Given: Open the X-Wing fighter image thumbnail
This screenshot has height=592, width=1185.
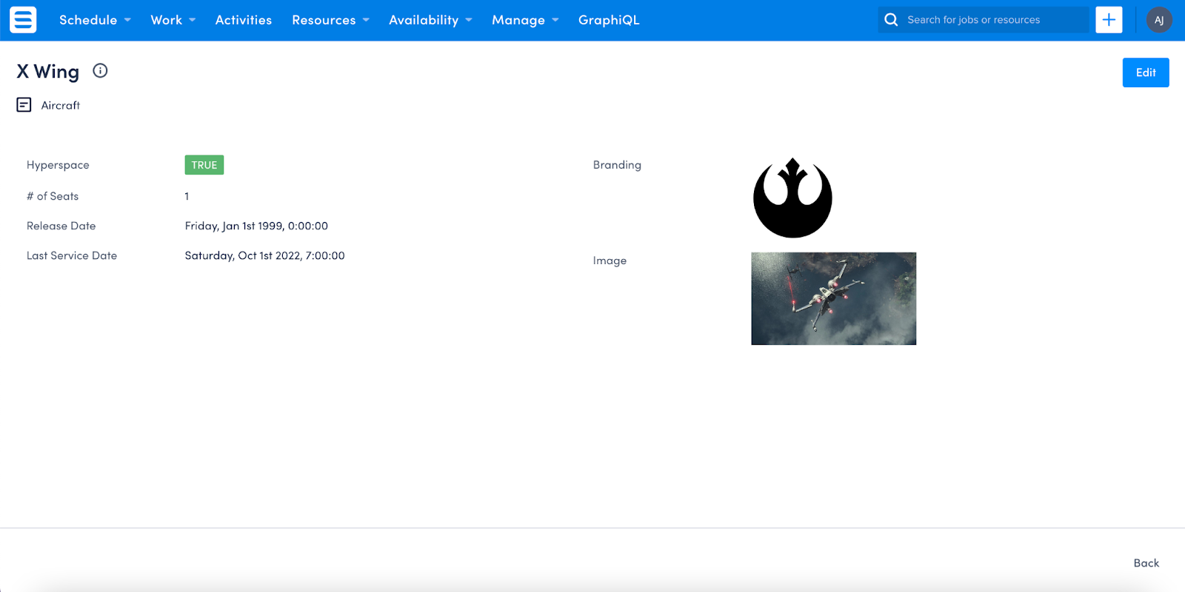Looking at the screenshot, I should (x=833, y=298).
